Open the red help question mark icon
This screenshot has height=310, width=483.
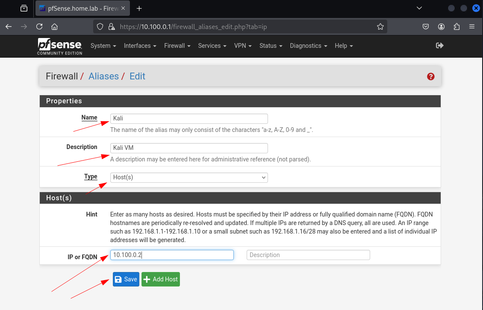coord(430,76)
